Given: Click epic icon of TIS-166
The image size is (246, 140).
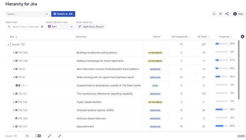Looking at the screenshot, I should click(x=16, y=61).
